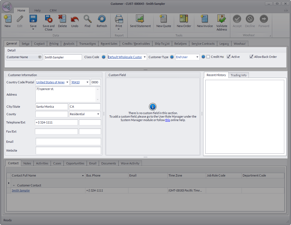Click the Find magnifier icon
Image resolution: width=291 pixels, height=225 pixels.
87,19
